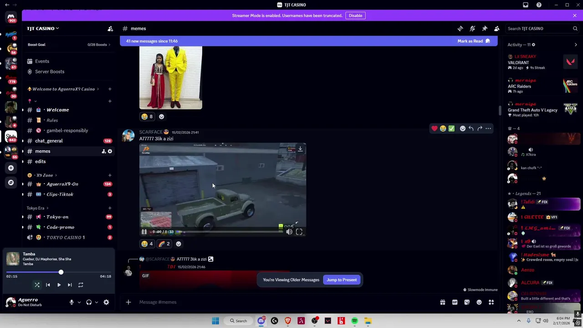Toggle shuffle in Spotify player
583x328 pixels.
click(x=37, y=285)
